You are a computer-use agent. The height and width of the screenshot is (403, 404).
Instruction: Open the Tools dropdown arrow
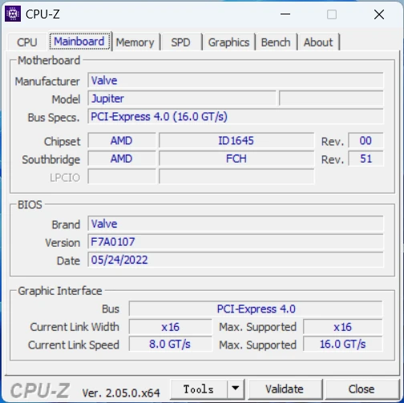click(236, 389)
